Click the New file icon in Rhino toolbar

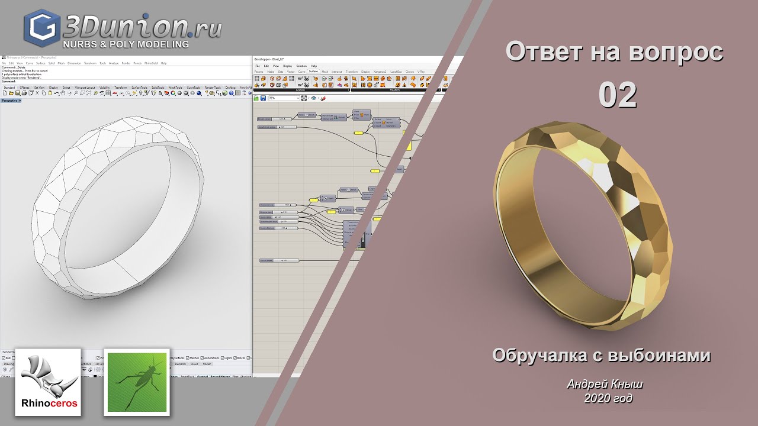tap(4, 93)
